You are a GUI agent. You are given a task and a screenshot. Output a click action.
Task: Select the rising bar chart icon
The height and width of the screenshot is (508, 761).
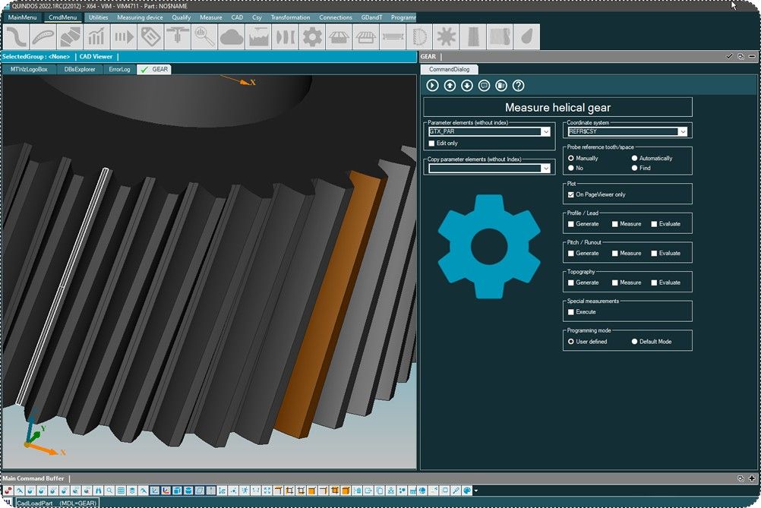(x=96, y=37)
